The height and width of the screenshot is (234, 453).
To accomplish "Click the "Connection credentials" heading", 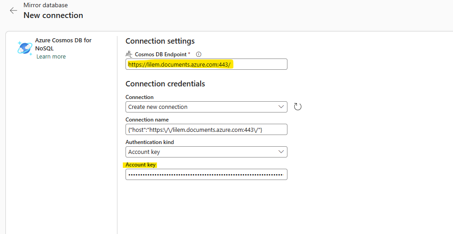I will [165, 84].
